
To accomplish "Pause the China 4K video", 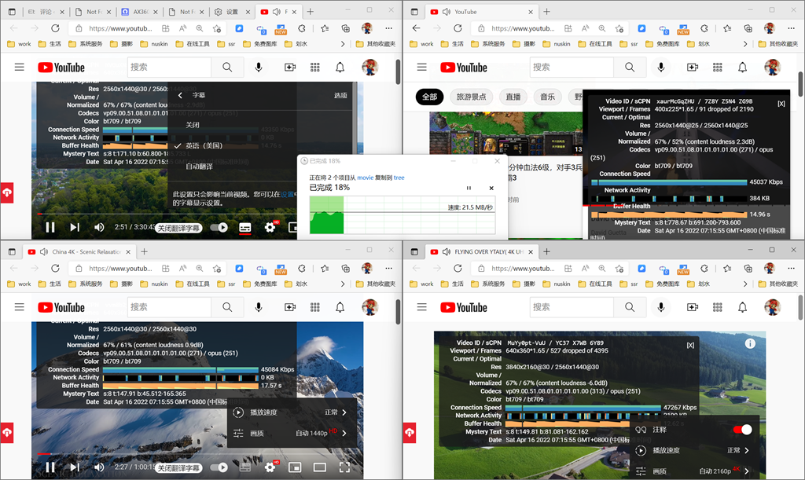I will pos(50,467).
